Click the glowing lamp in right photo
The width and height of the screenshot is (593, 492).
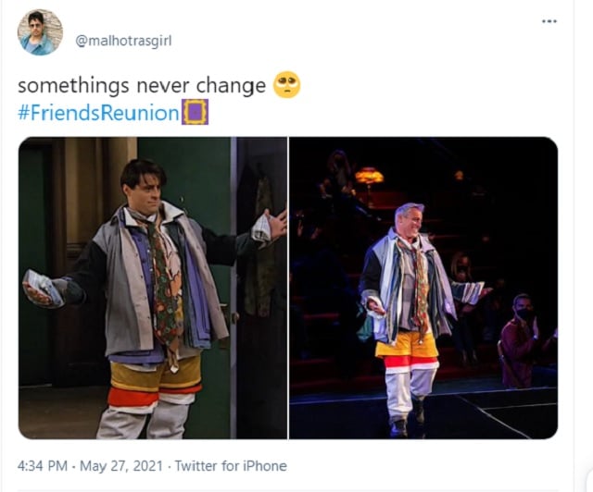pos(369,176)
